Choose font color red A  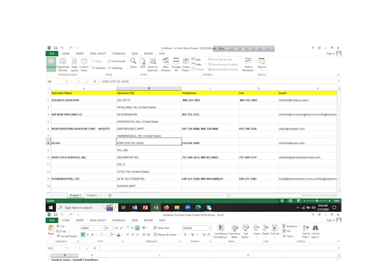(x=118, y=235)
